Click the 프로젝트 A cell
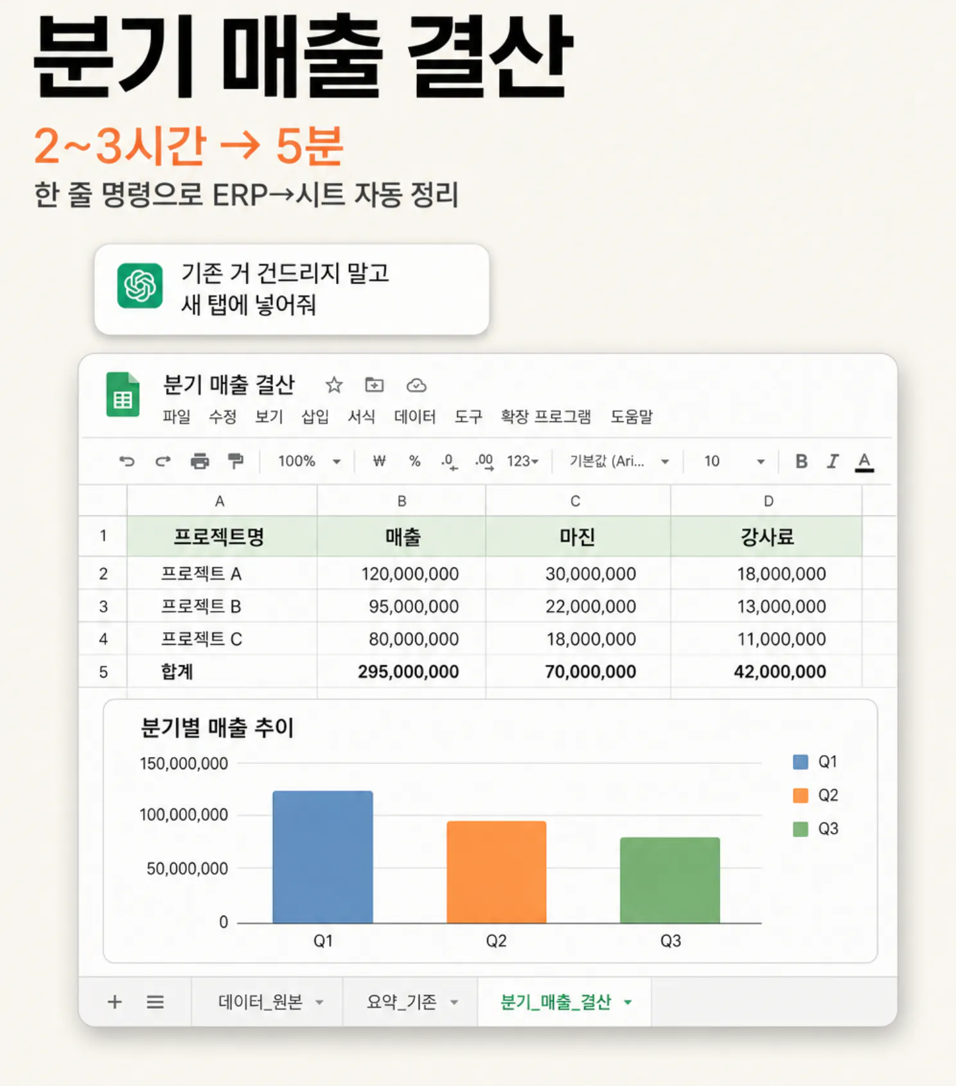This screenshot has height=1086, width=956. pos(222,573)
